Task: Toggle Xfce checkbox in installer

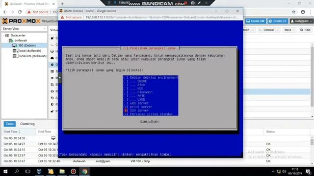Action: tap(126, 85)
